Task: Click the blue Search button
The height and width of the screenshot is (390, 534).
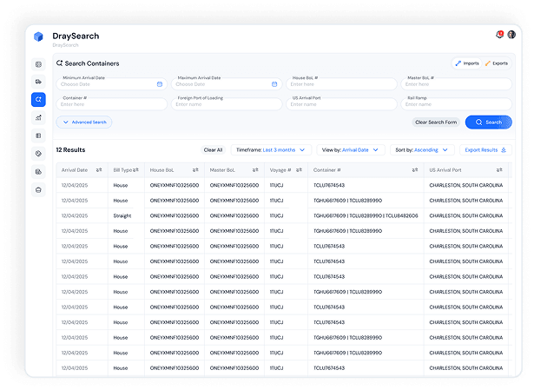Action: click(488, 122)
